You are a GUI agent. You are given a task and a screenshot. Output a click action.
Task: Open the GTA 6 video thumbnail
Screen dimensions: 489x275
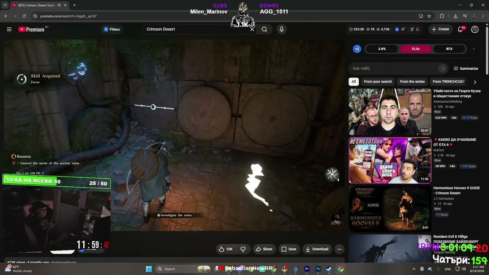[390, 160]
